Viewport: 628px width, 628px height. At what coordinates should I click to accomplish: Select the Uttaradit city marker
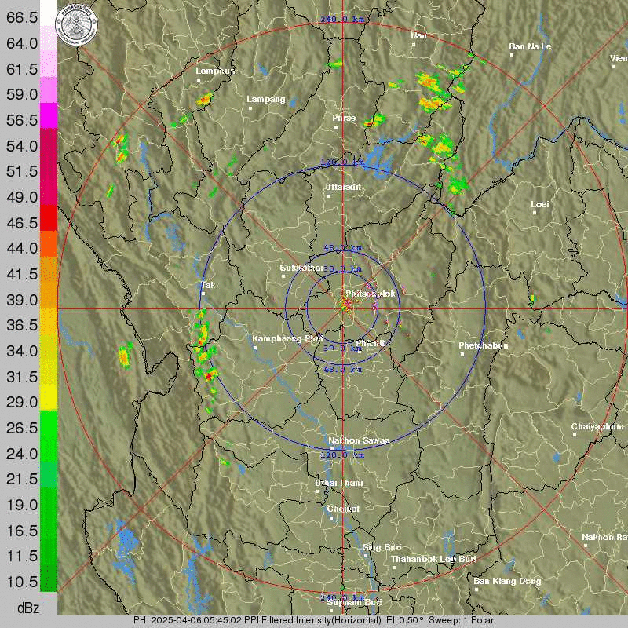point(330,195)
